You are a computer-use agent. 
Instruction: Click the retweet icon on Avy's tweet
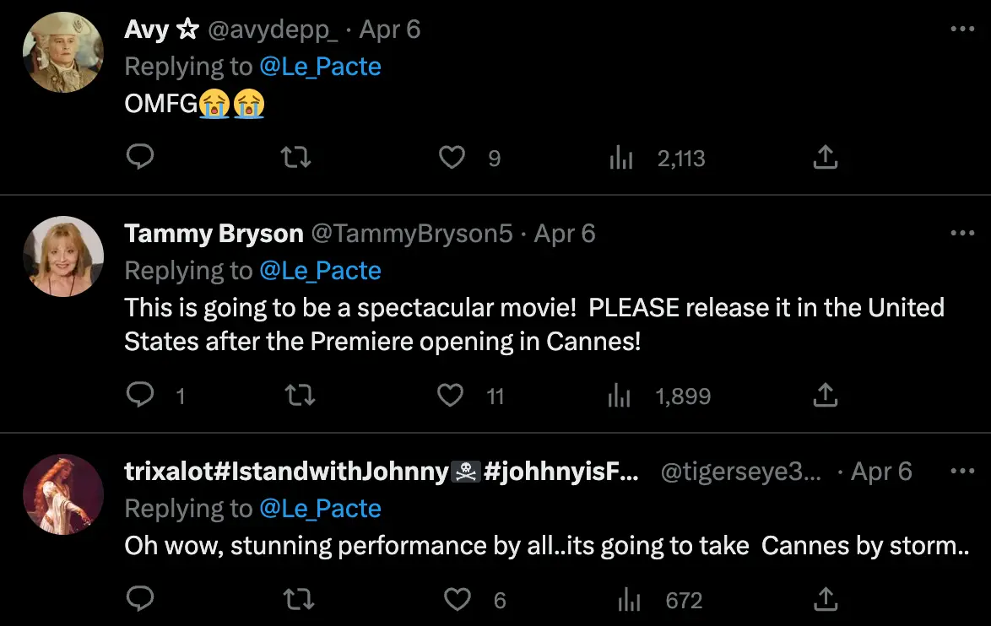[x=296, y=157]
